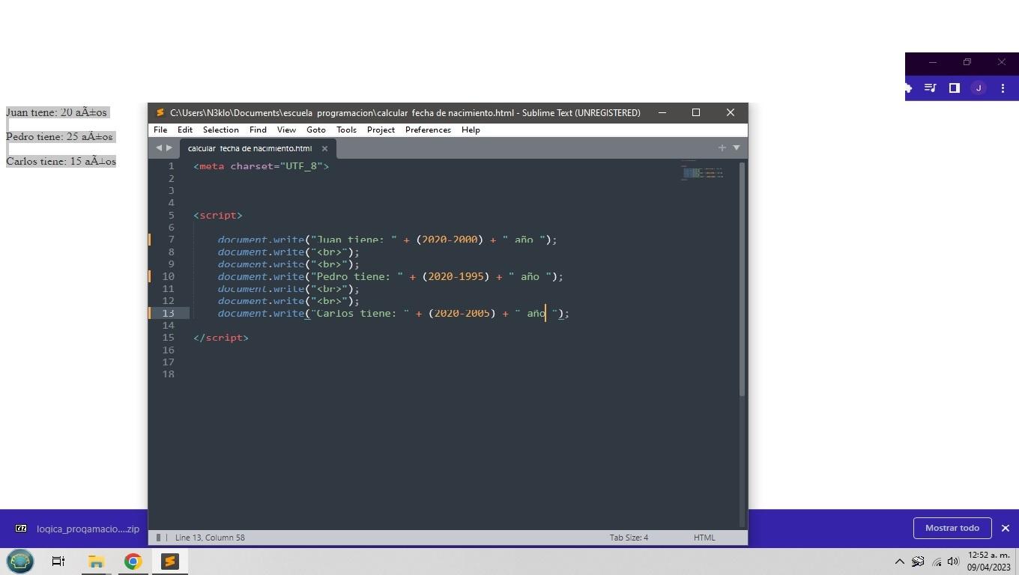This screenshot has width=1019, height=575.
Task: Close the Sublime Text window
Action: [731, 112]
